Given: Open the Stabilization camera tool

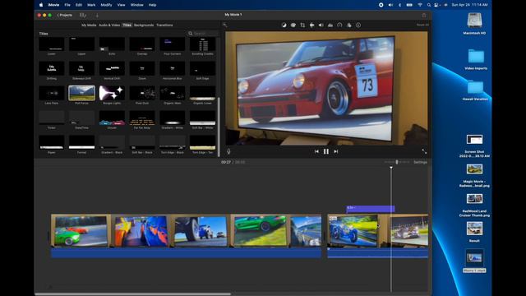Looking at the screenshot, I should click(312, 25).
